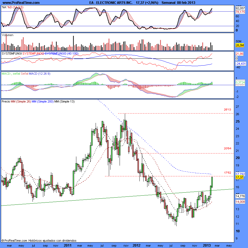Viewport: 248px width, 248px height.
Task: Click the 17,792 blue average value tag
Action: (x=240, y=174)
